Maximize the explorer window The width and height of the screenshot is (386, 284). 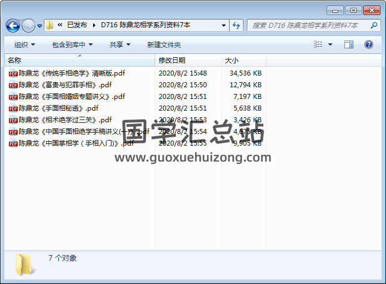click(x=353, y=11)
